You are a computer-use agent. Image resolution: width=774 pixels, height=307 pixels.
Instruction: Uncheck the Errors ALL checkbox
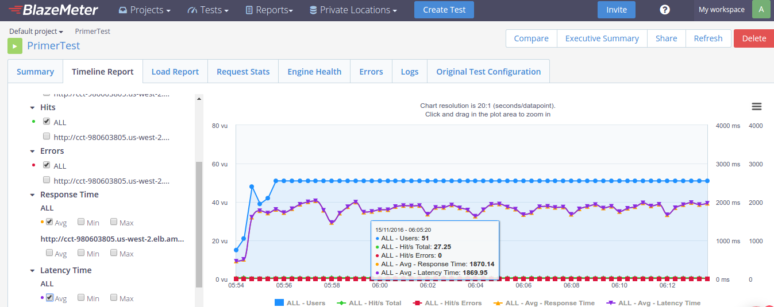47,165
